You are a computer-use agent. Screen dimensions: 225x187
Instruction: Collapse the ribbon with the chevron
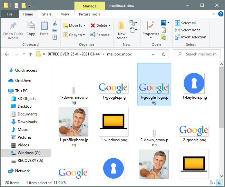214,14
